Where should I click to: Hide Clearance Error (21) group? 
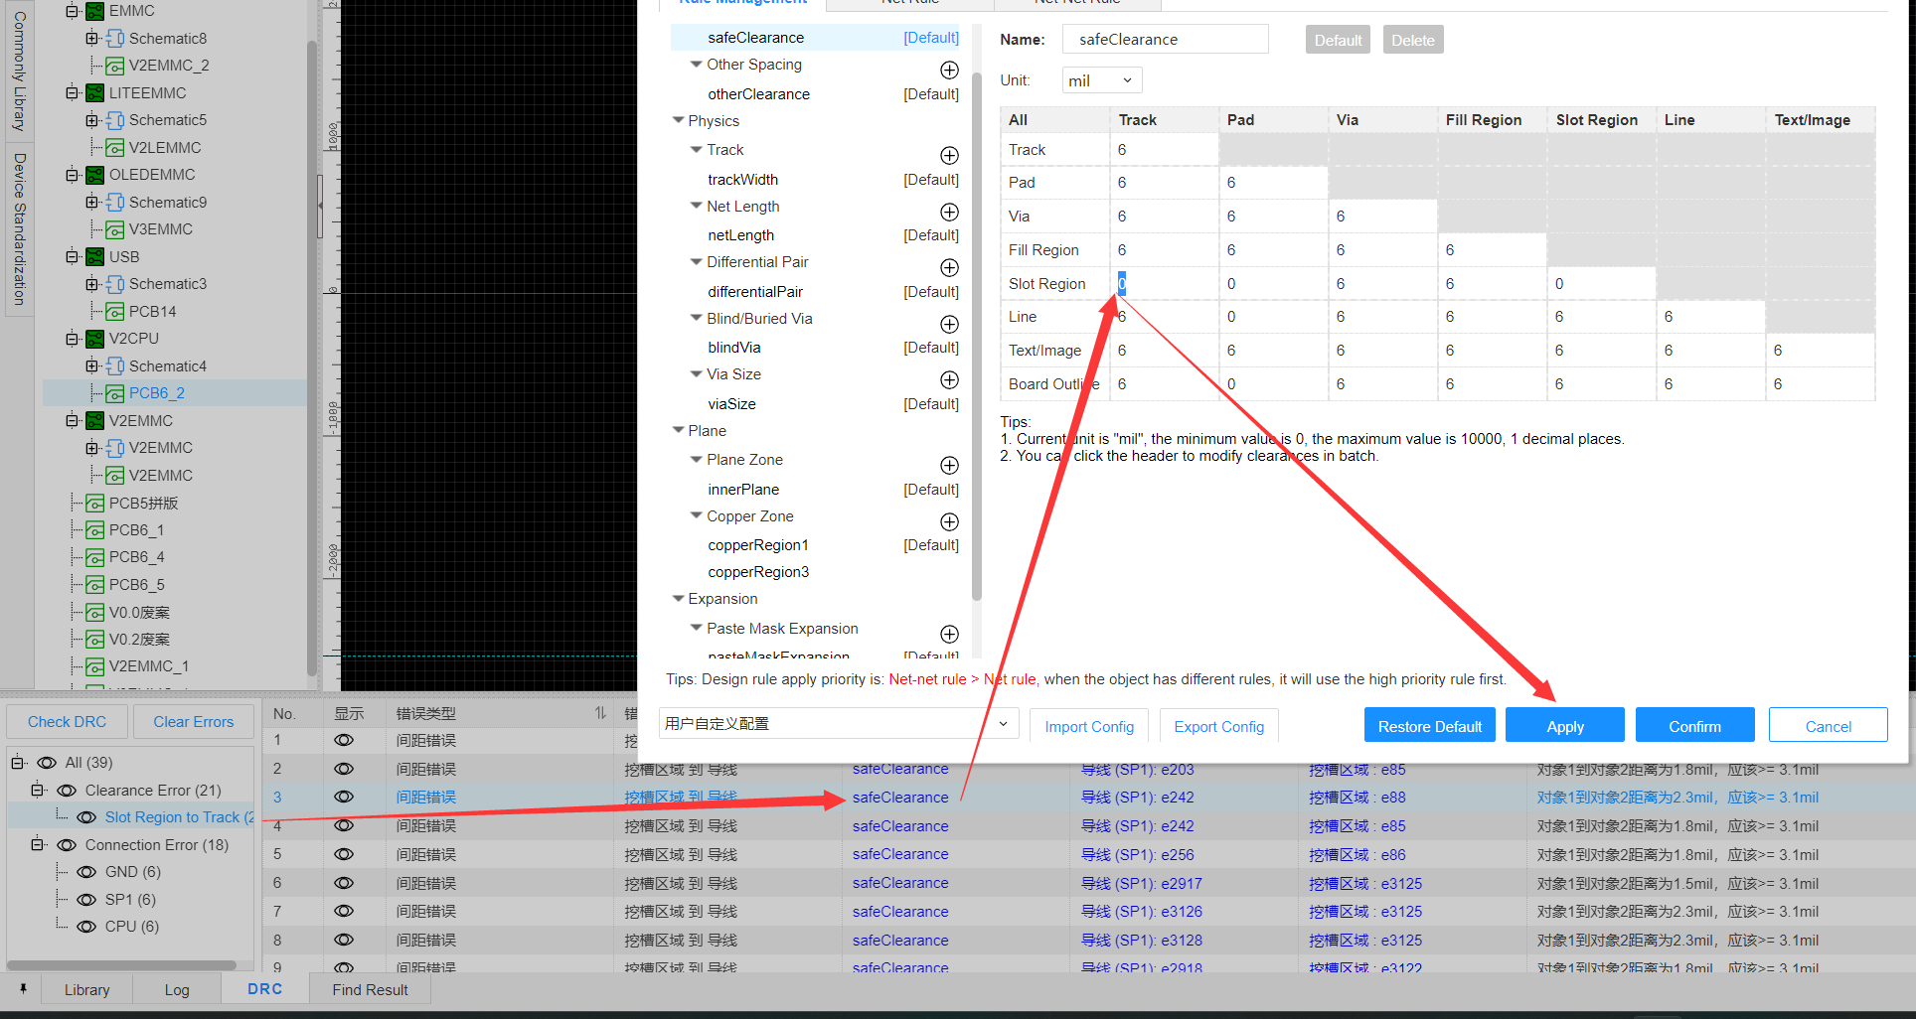67,791
